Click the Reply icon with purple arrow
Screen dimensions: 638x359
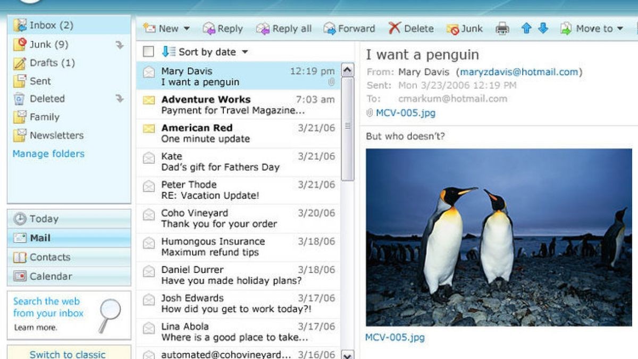point(209,29)
